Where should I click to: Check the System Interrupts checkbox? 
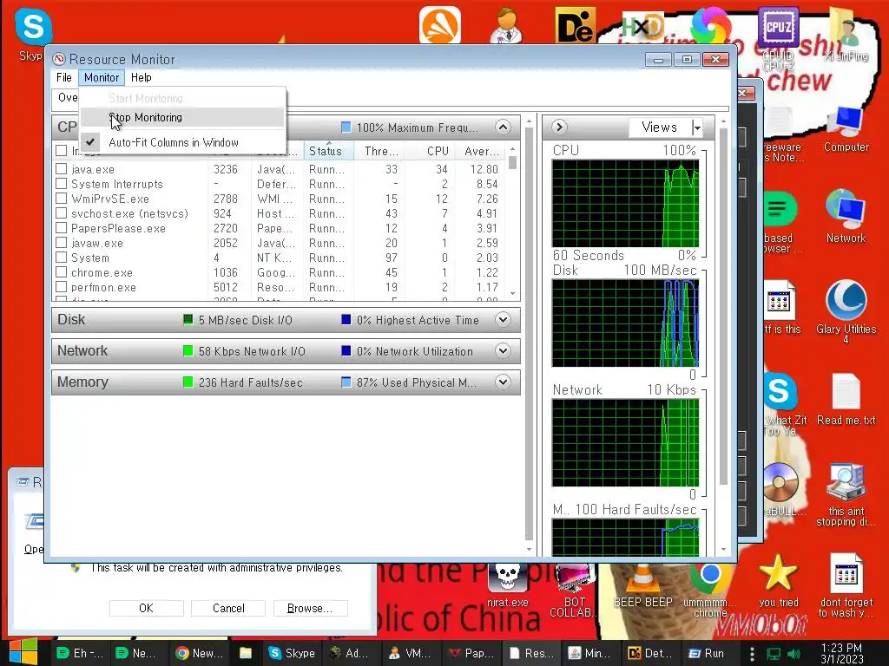click(62, 184)
